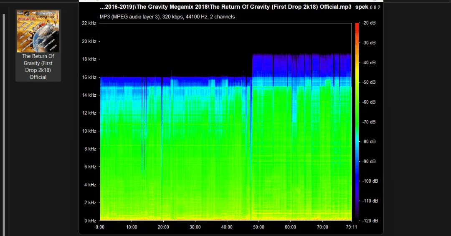
Task: Click the dB color gradient legend bar
Action: click(x=357, y=122)
